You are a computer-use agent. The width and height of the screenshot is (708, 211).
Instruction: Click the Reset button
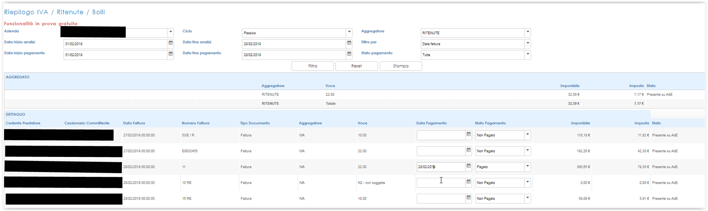357,66
